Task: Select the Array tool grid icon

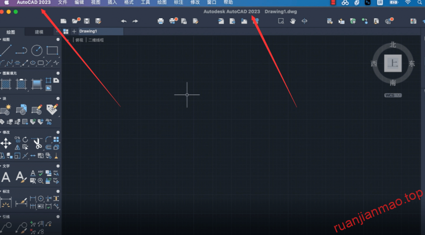Action: pos(56,139)
